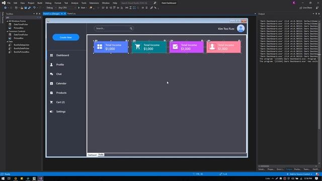Click the Chat bubbles icon in sidebar
This screenshot has height=181, width=322.
51,74
